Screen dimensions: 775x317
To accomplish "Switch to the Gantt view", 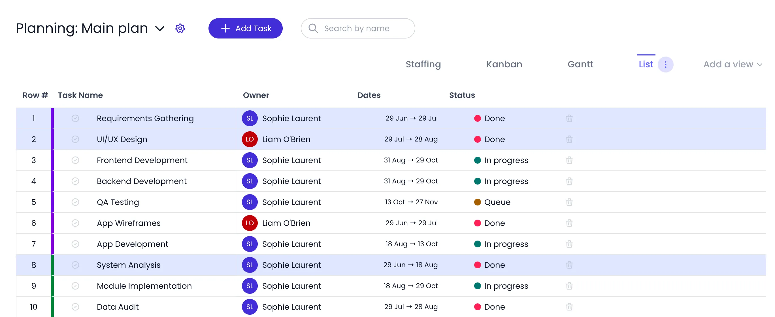I will pyautogui.click(x=580, y=64).
